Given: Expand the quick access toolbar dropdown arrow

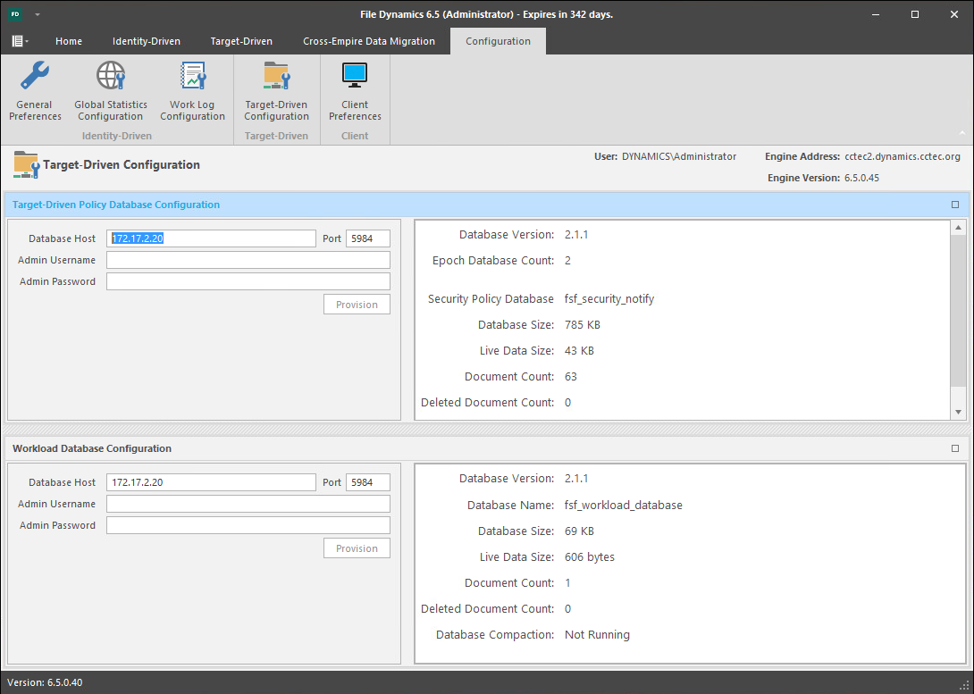Looking at the screenshot, I should [38, 15].
